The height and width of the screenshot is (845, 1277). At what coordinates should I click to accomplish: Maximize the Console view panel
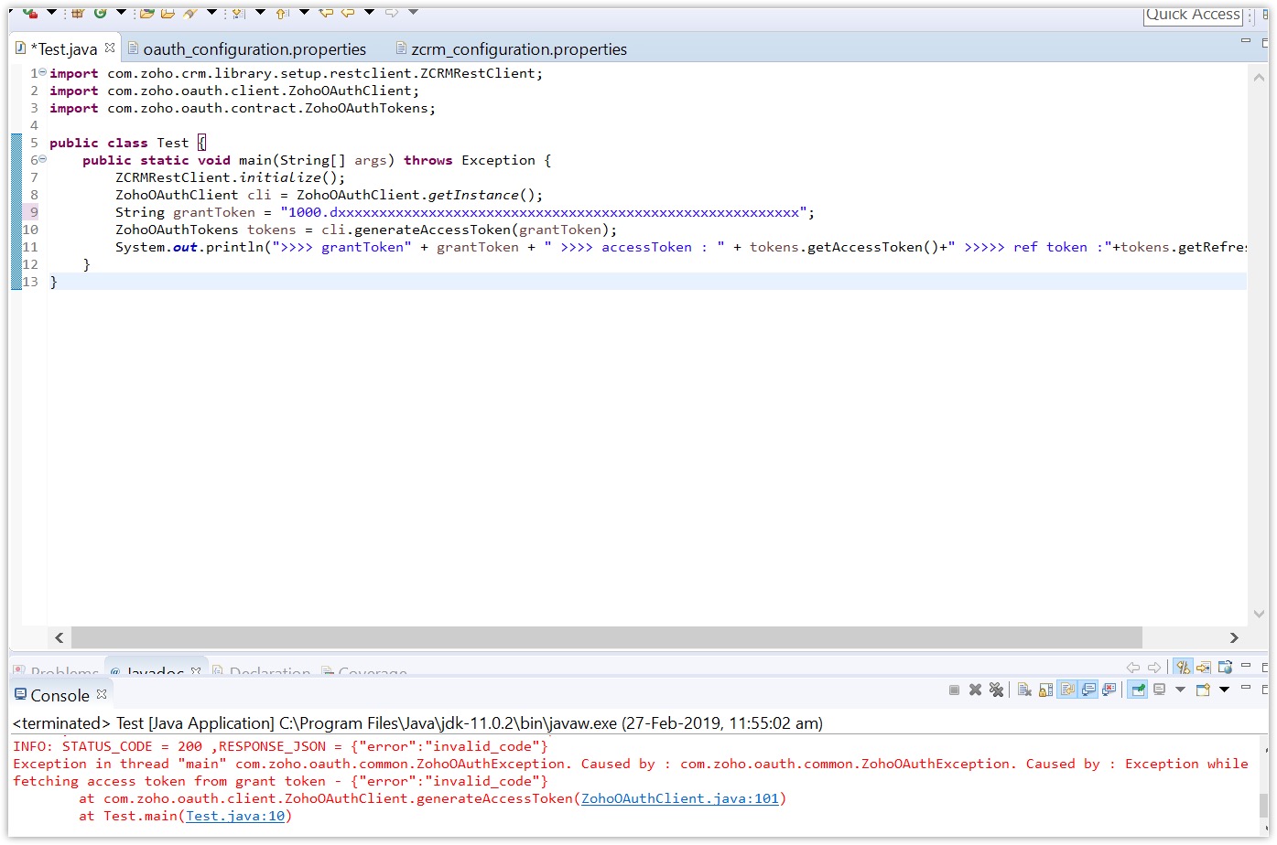1265,689
